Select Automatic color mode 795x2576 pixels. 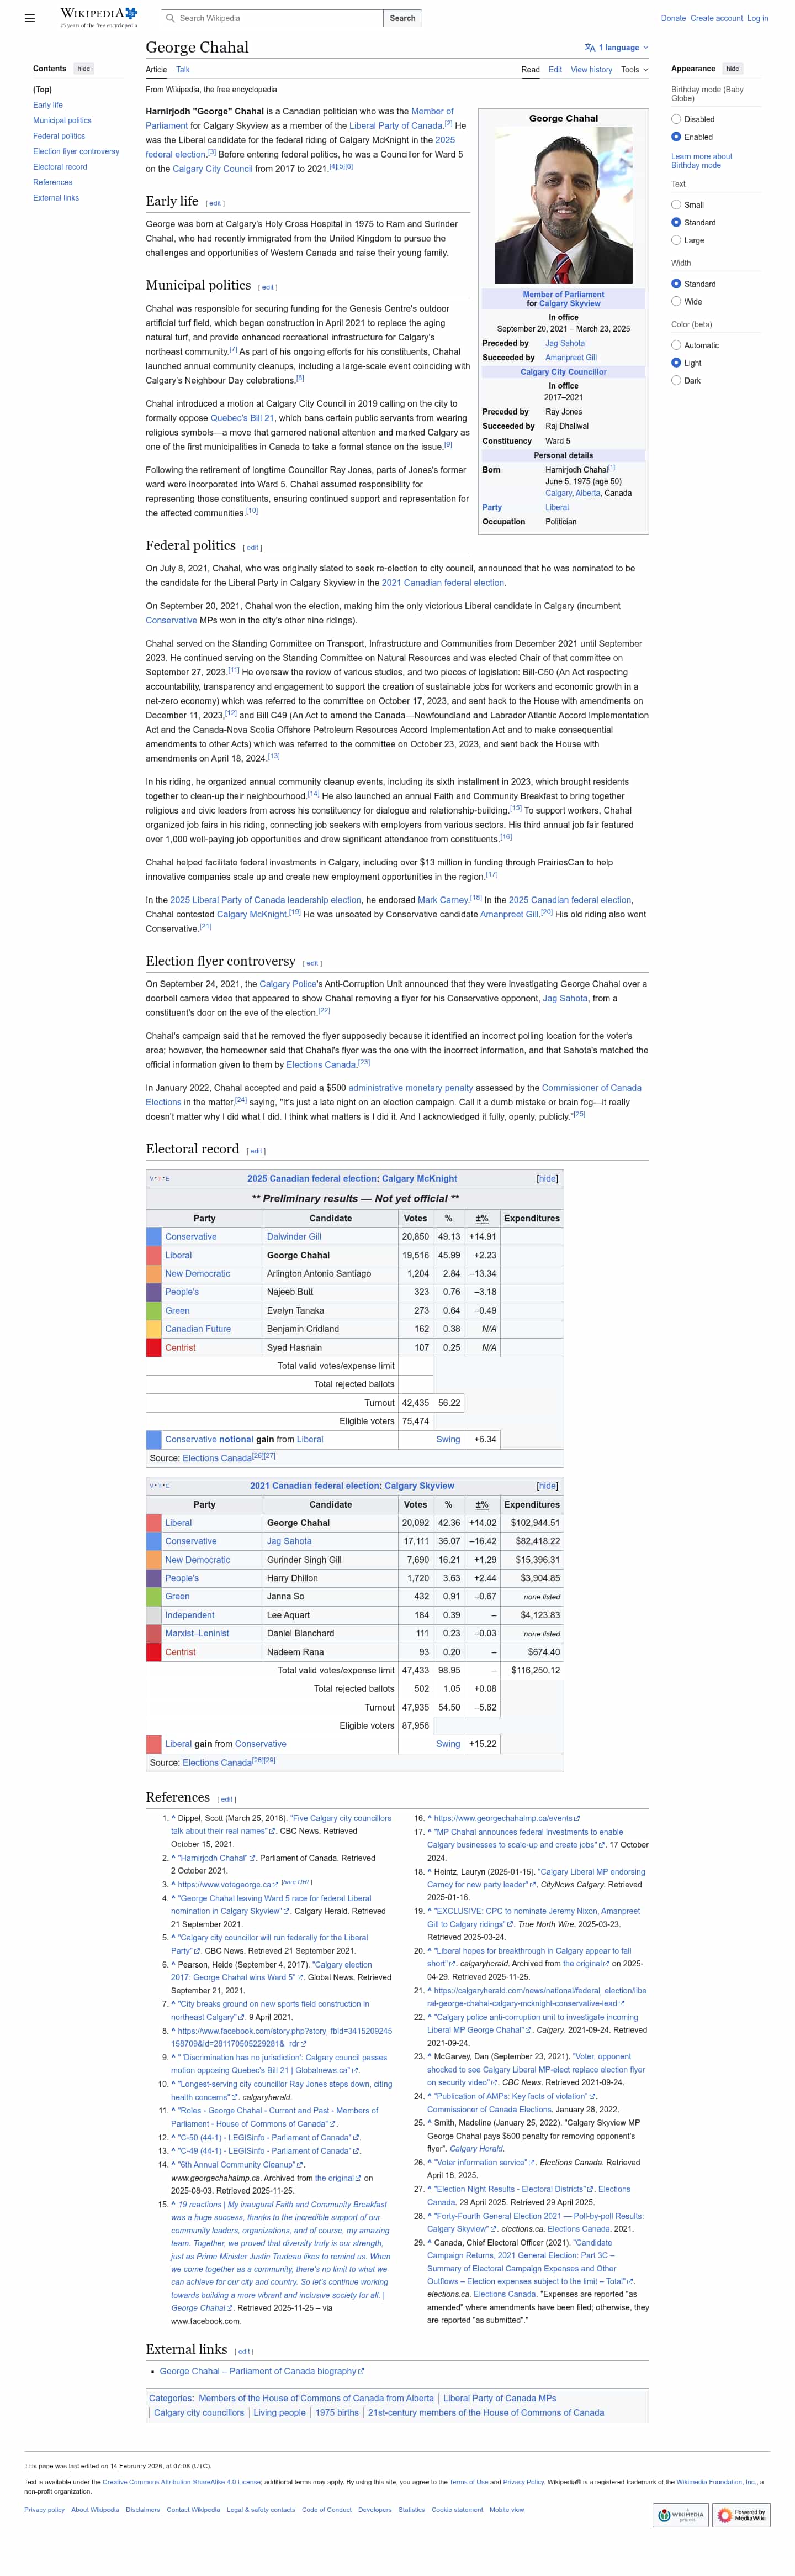coord(676,345)
